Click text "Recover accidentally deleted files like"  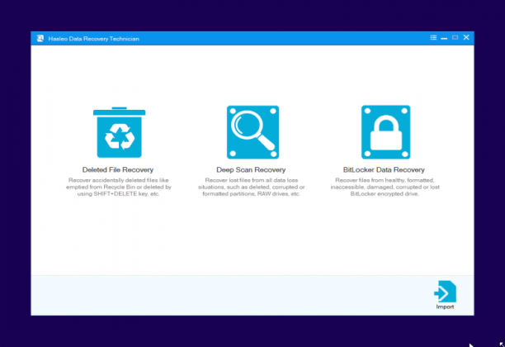tap(119, 180)
